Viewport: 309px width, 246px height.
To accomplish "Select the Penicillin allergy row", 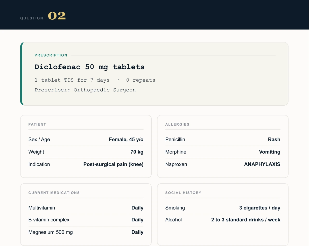I will point(223,140).
